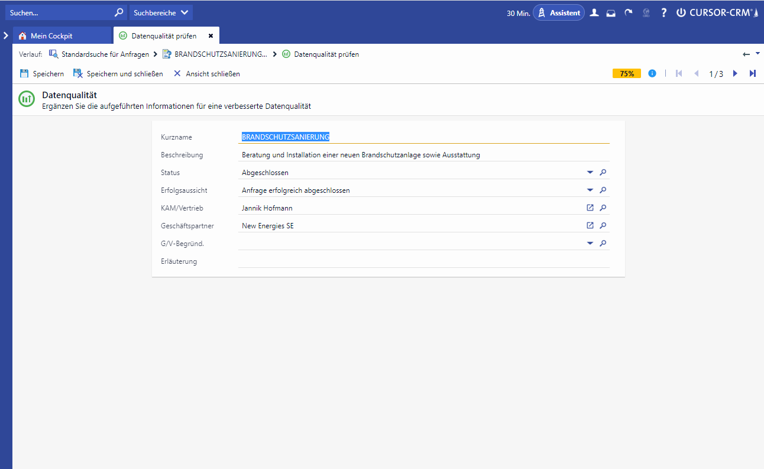Image resolution: width=764 pixels, height=469 pixels.
Task: Click the magnifier icon in the search box
Action: pyautogui.click(x=119, y=12)
